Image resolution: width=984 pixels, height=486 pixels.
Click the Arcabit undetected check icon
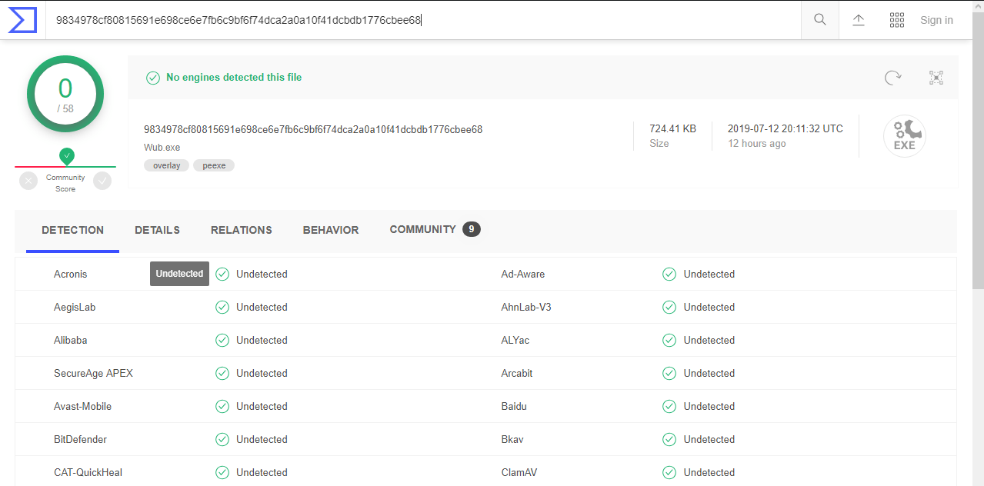[x=669, y=373]
